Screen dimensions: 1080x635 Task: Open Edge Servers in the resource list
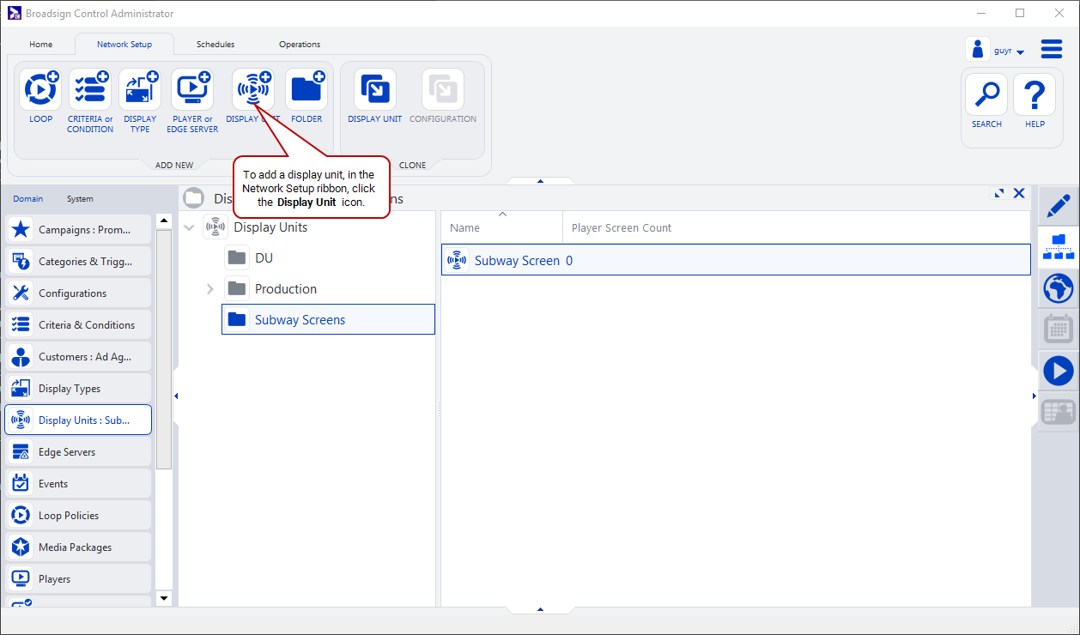(79, 452)
